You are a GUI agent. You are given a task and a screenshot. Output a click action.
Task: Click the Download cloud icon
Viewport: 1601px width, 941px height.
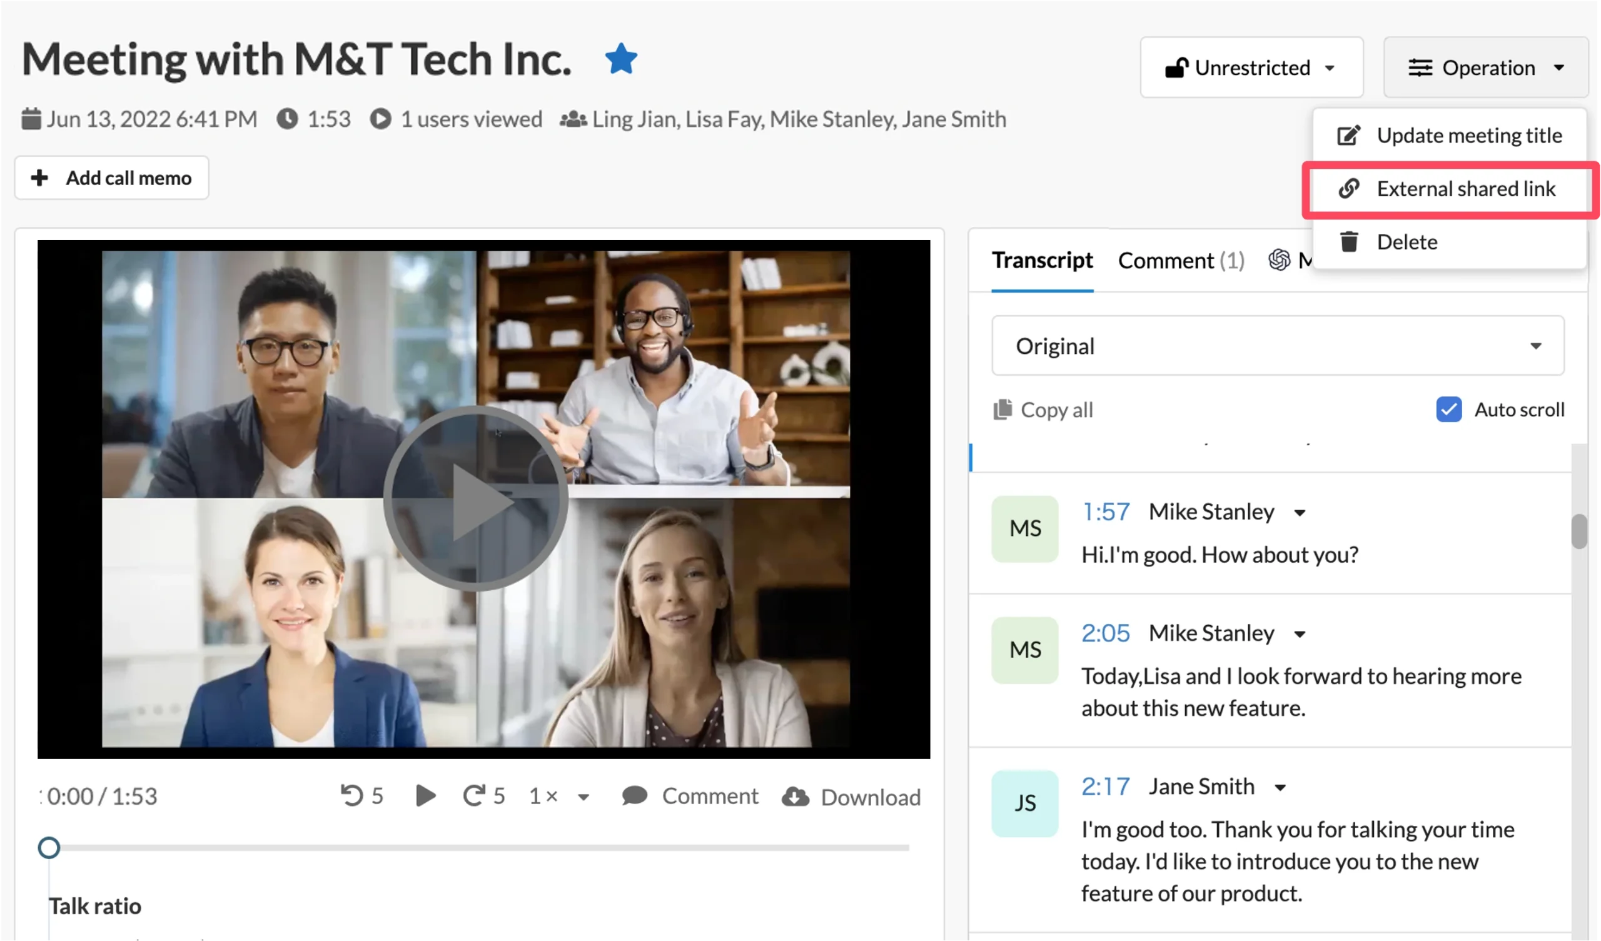tap(795, 797)
